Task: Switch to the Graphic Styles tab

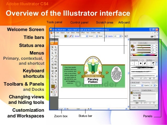Action: click(x=147, y=90)
